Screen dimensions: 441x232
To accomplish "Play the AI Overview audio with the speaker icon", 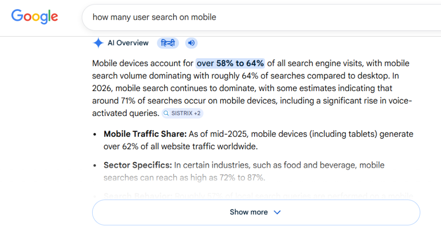I will (191, 43).
